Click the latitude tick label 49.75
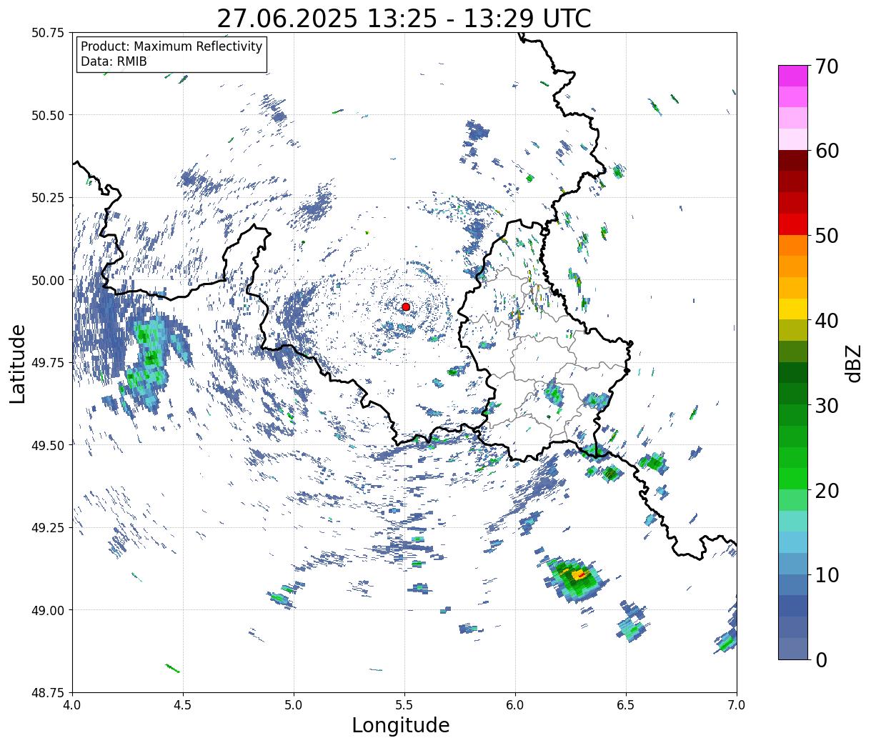The image size is (871, 743). pyautogui.click(x=48, y=363)
